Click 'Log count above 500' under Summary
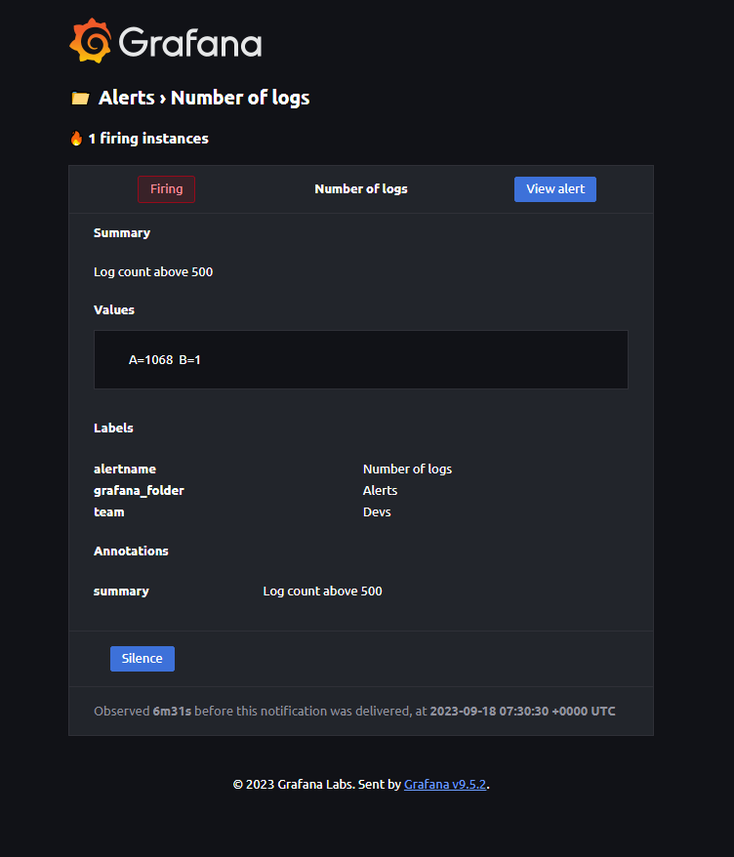This screenshot has height=857, width=734. click(153, 271)
